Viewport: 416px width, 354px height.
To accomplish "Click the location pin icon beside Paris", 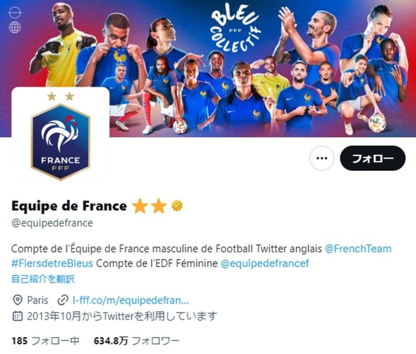I will point(17,300).
